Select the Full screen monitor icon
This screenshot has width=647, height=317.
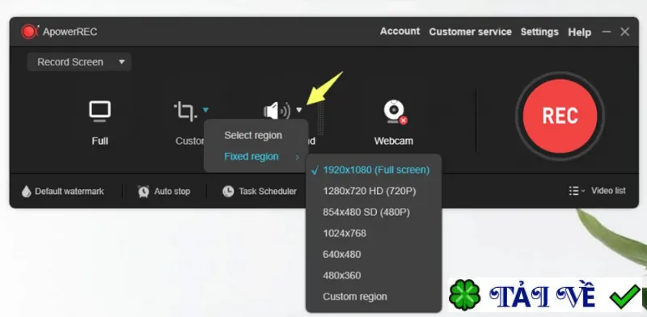pyautogui.click(x=99, y=111)
